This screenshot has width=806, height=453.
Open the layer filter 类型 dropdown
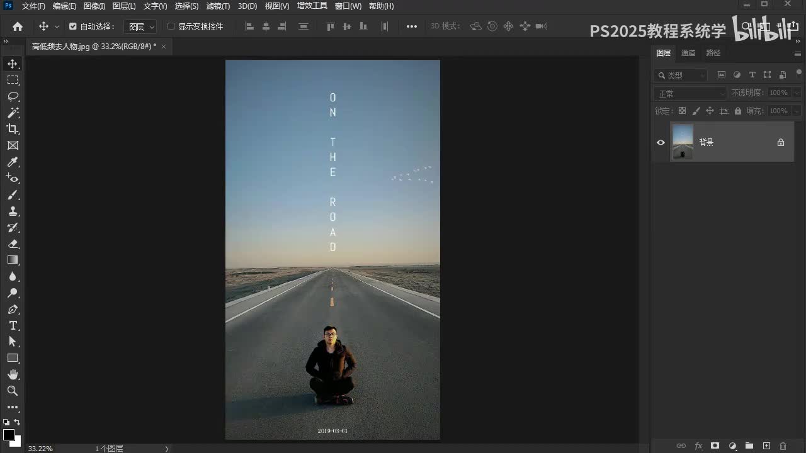click(681, 75)
